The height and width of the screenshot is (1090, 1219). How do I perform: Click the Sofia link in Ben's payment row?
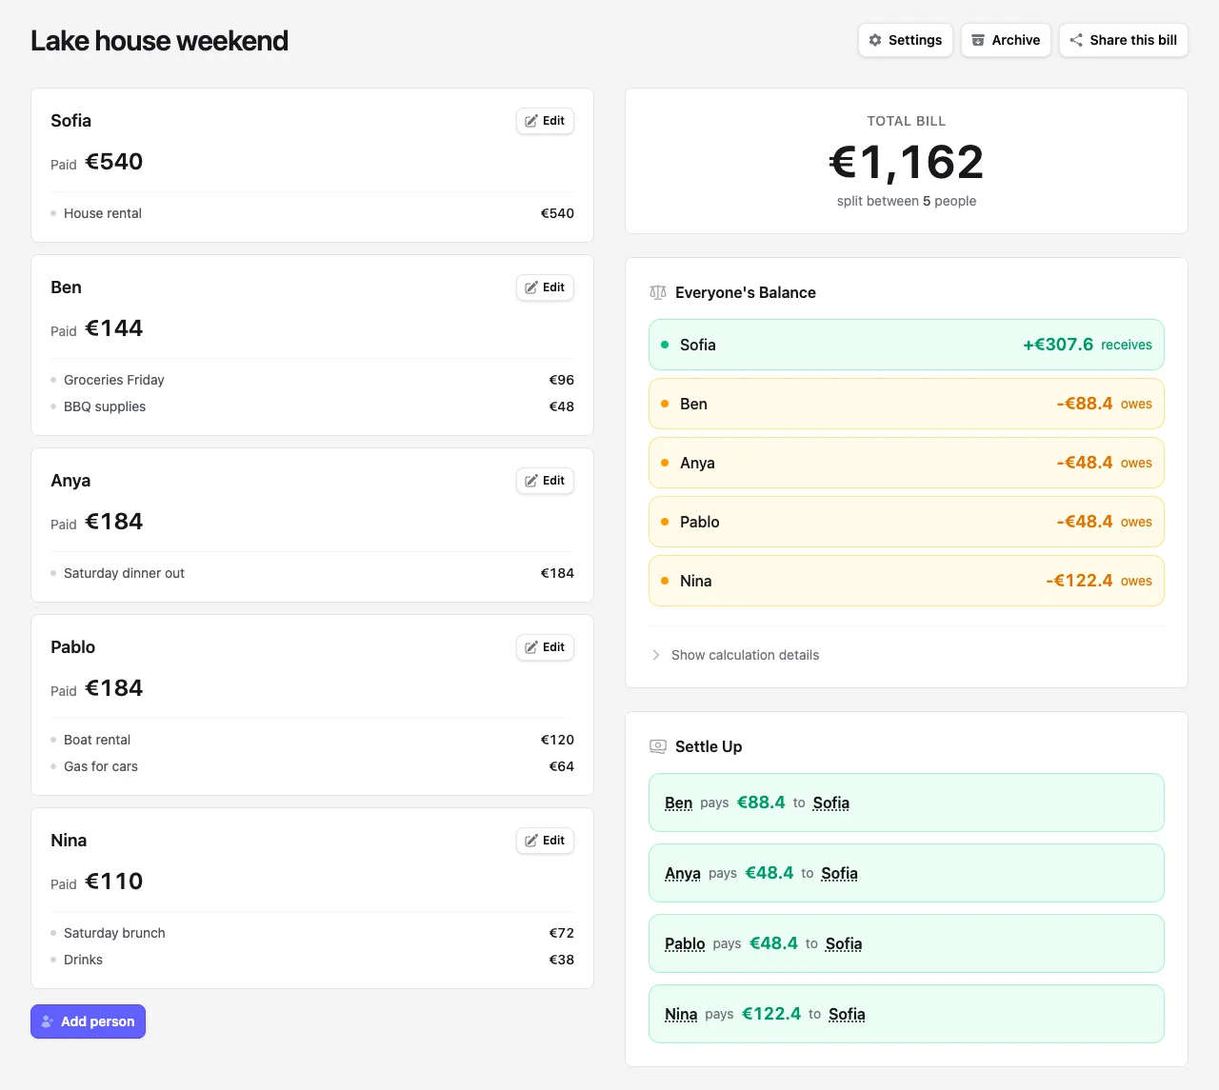[x=831, y=803]
